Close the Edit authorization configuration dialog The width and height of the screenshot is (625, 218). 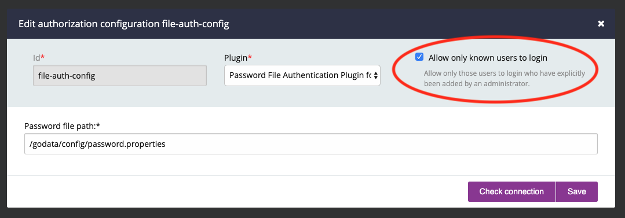[601, 24]
